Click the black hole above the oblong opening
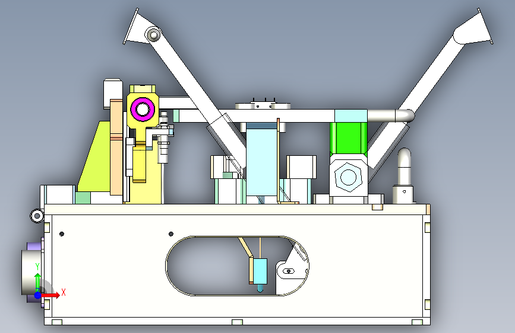This screenshot has height=333, width=515. pos(171,233)
